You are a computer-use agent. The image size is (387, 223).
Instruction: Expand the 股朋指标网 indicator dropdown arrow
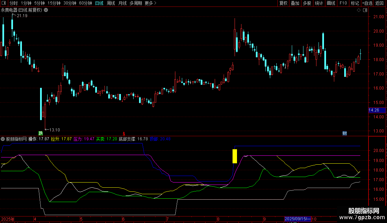[3, 139]
